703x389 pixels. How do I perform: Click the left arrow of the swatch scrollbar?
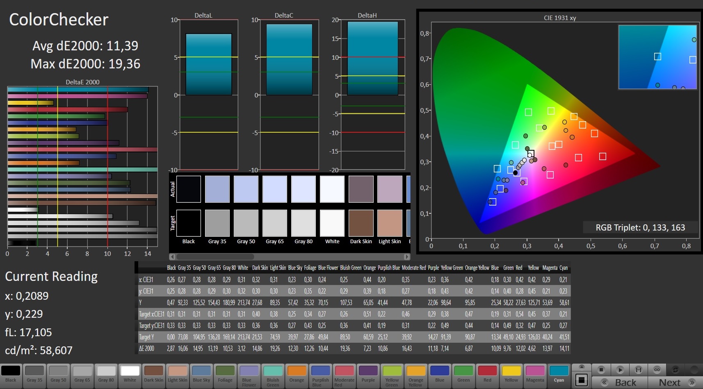[x=173, y=257]
